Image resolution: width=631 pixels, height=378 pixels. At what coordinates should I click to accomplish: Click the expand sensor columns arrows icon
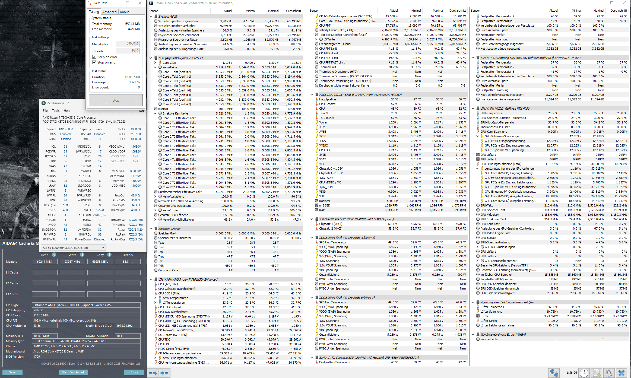153,373
